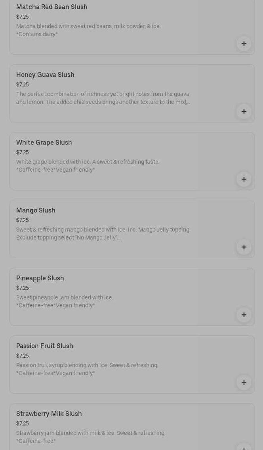Open Matcha Red Bean Slush title
Viewport: 263px width, 450px height.
[52, 7]
